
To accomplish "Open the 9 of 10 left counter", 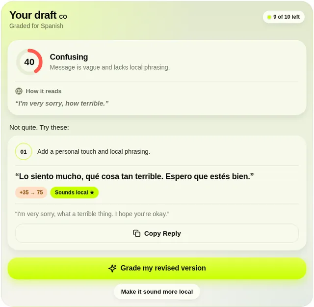I will pyautogui.click(x=284, y=17).
